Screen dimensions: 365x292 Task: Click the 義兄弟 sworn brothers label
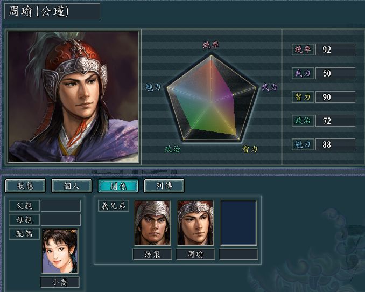[x=114, y=206]
